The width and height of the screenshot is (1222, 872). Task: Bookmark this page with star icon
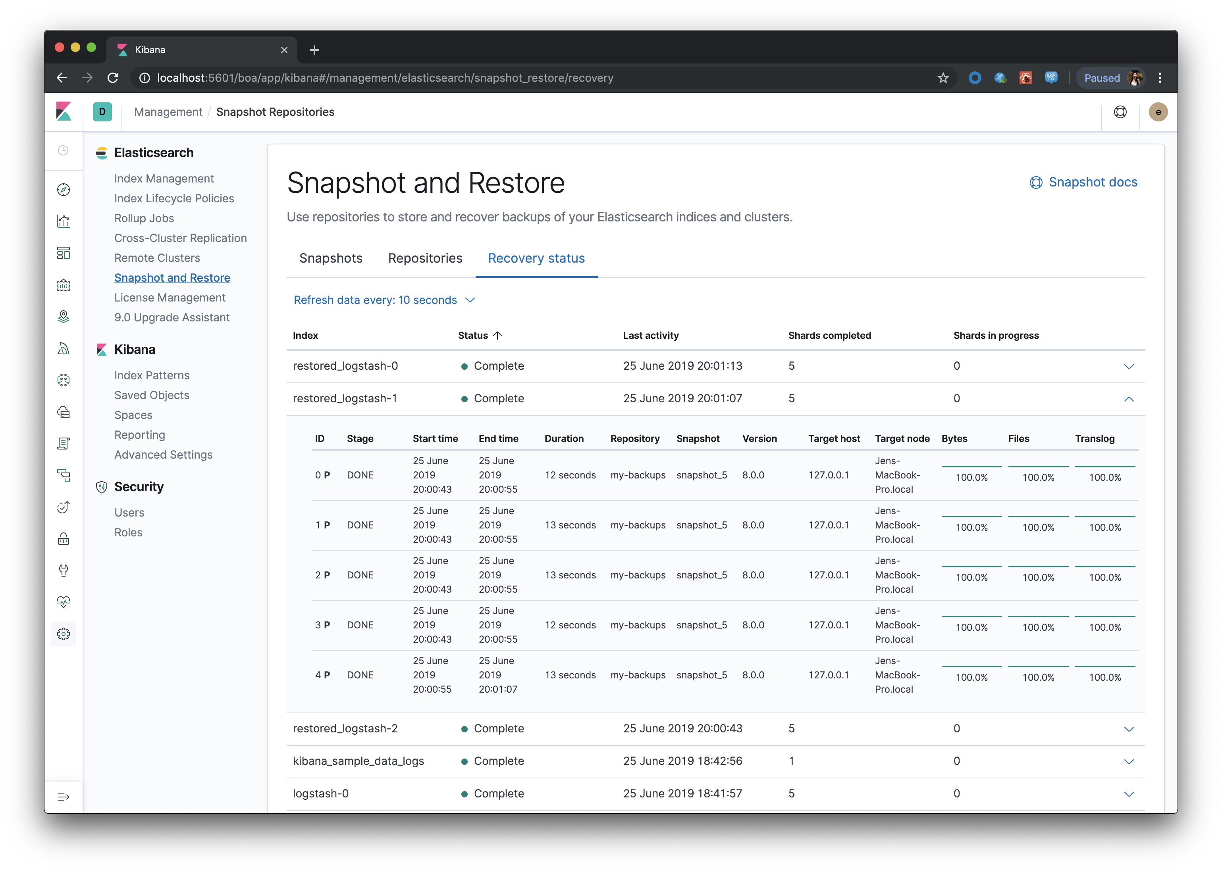coord(943,78)
